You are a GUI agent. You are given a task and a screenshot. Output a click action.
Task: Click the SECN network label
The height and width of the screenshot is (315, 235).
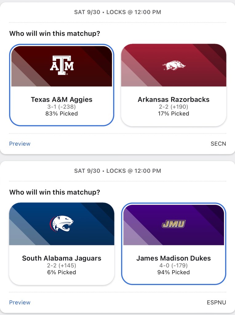tap(218, 144)
